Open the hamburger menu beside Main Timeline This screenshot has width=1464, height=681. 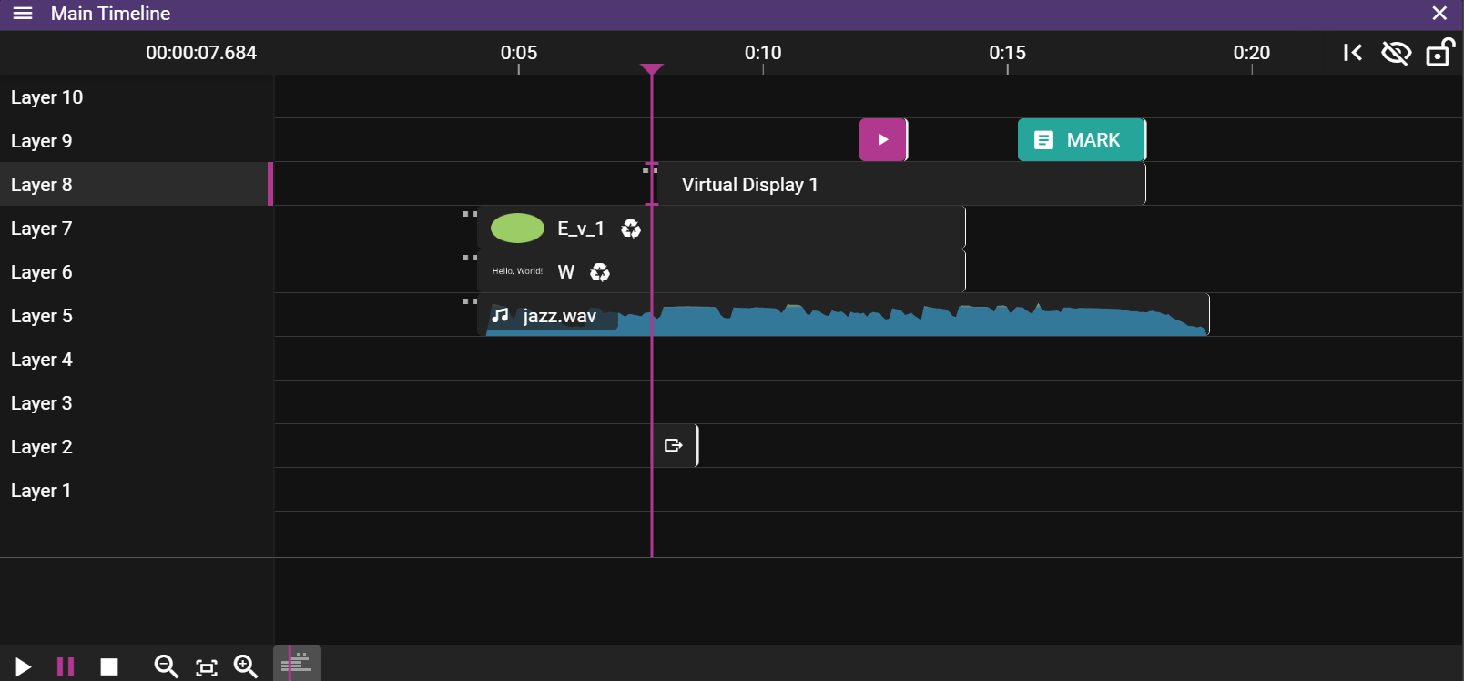[x=23, y=14]
